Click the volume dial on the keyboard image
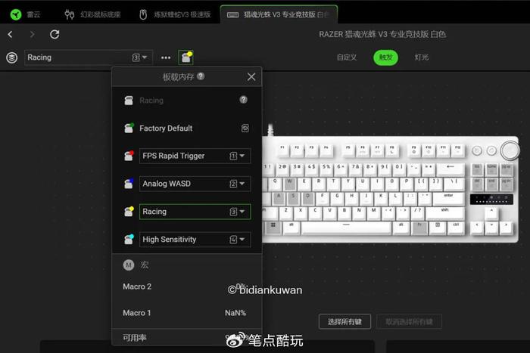 pos(510,150)
